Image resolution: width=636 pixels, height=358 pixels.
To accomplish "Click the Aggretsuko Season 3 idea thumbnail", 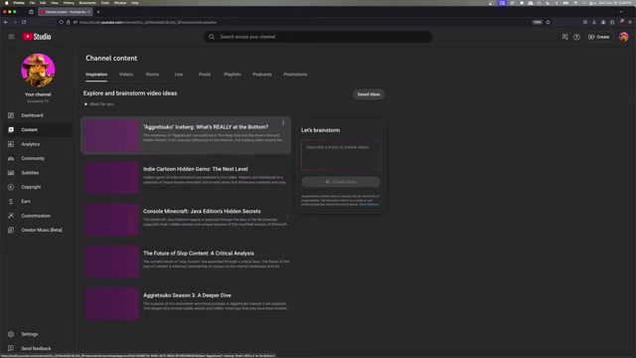I will pos(111,303).
